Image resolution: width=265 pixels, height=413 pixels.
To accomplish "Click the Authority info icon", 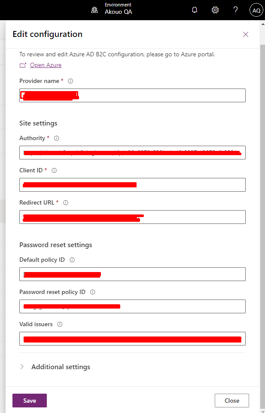I will tap(55, 138).
